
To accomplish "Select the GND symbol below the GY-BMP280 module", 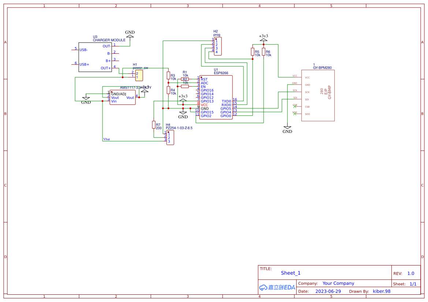I will (287, 129).
